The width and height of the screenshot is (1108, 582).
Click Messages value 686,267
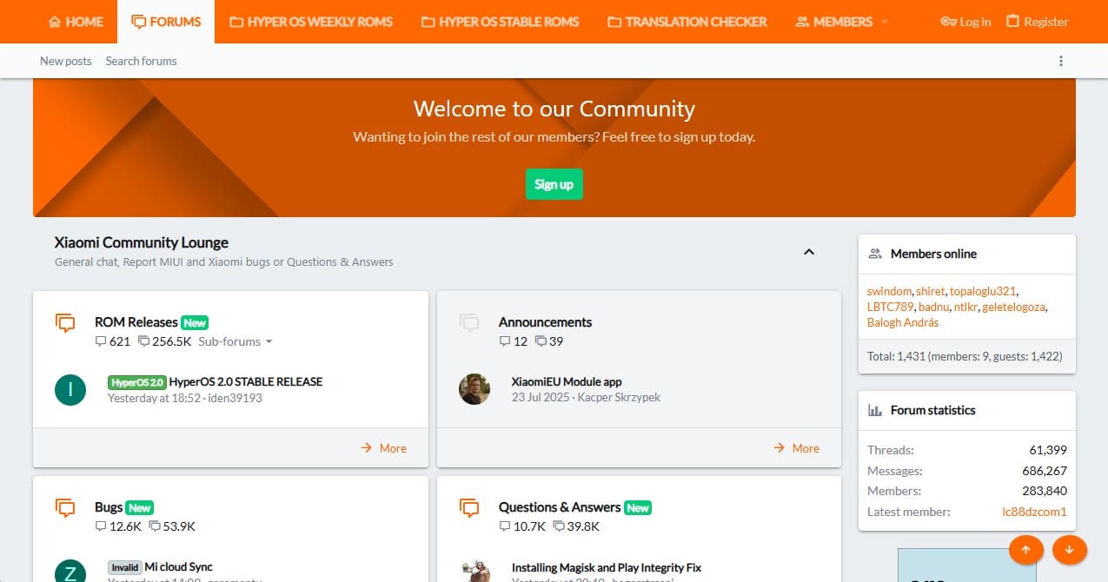click(1045, 471)
